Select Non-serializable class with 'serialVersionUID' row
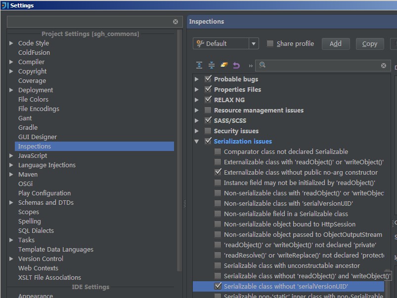The image size is (397, 298). tap(288, 203)
